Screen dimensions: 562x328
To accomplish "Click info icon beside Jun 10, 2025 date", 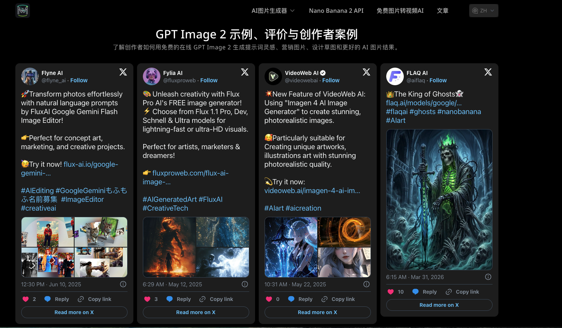I will (123, 284).
